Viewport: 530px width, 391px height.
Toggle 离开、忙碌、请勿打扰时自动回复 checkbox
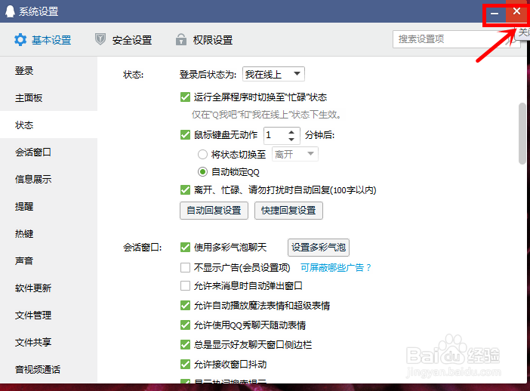185,190
